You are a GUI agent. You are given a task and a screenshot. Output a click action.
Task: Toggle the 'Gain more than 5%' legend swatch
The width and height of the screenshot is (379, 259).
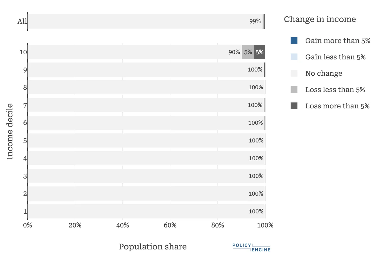pos(294,41)
